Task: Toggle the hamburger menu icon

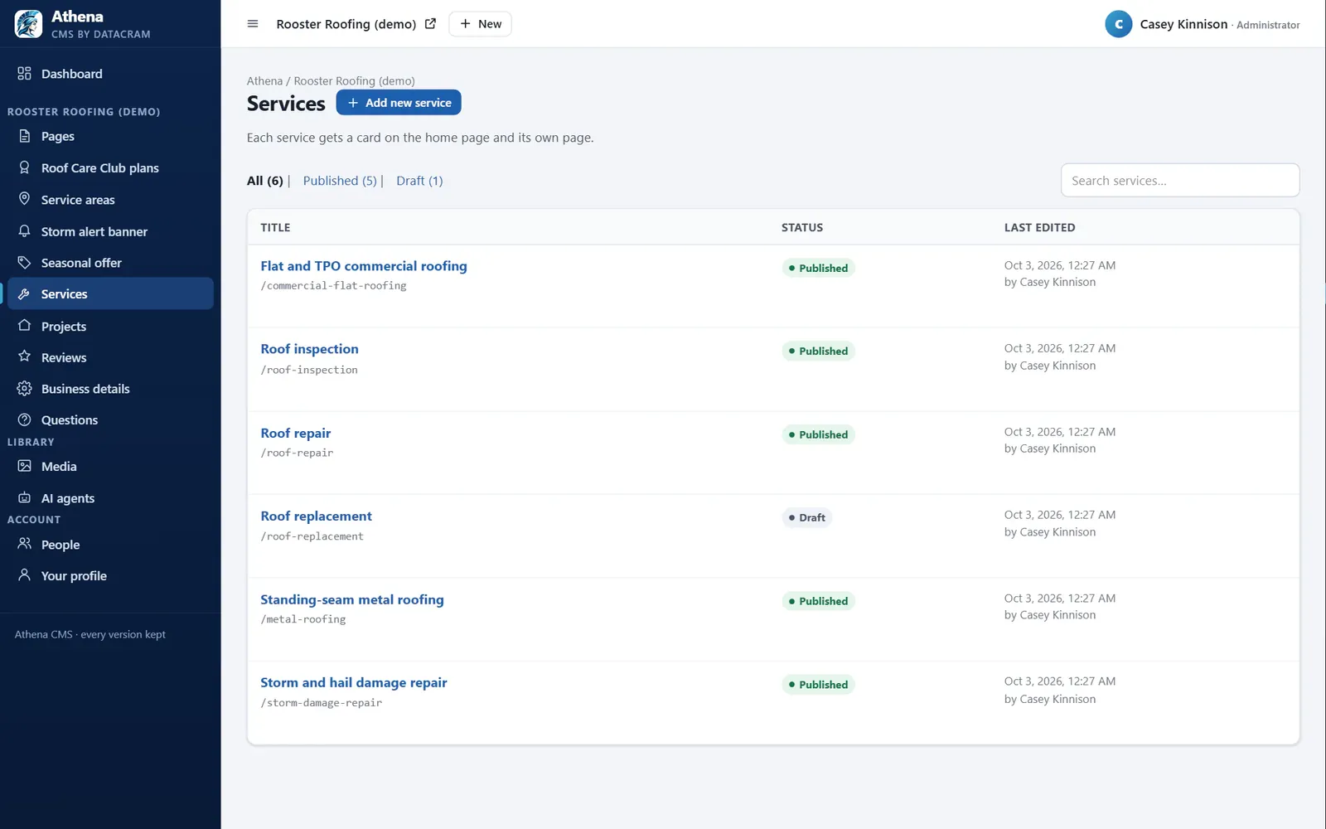Action: coord(253,24)
